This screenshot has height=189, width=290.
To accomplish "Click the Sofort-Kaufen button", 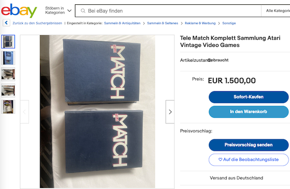I will click(248, 97).
